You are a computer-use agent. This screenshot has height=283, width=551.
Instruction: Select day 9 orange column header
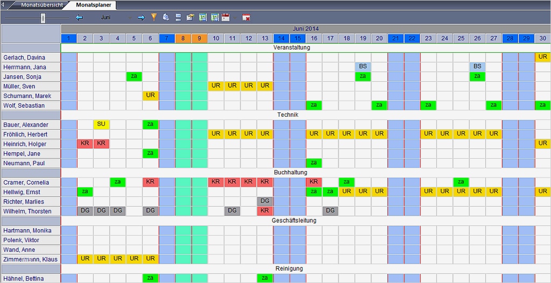point(199,38)
